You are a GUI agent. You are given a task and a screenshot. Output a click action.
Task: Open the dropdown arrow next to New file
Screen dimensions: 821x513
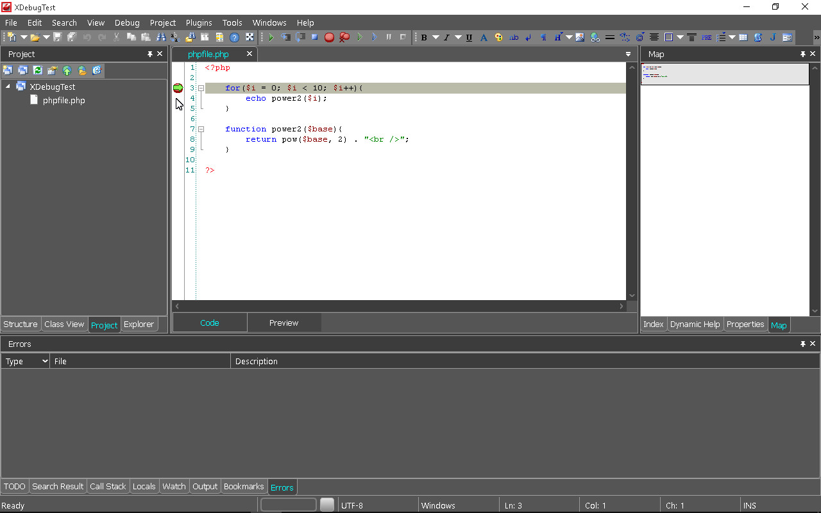coord(24,37)
